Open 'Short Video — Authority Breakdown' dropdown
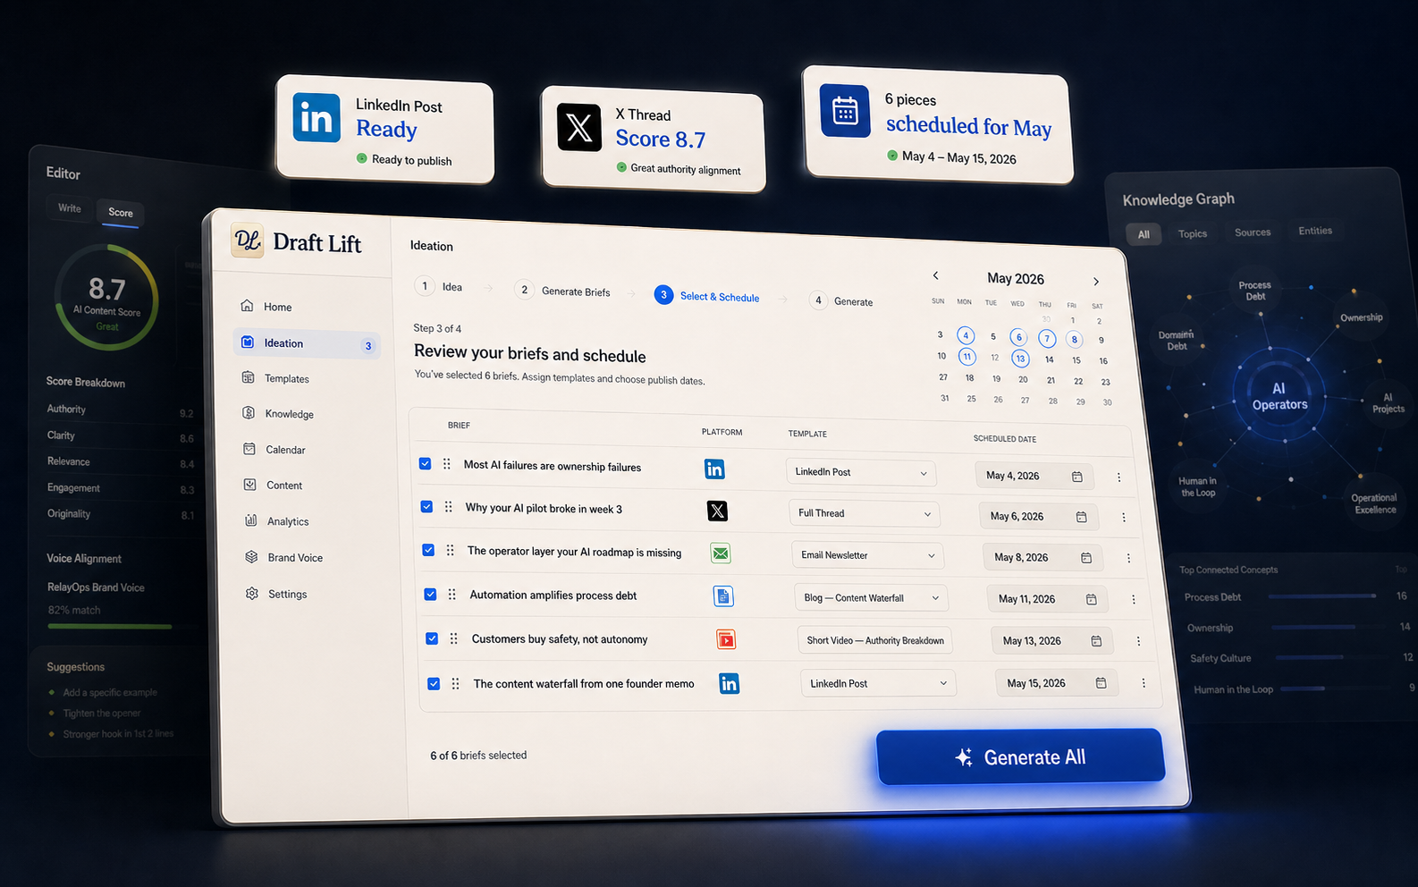 [x=875, y=640]
